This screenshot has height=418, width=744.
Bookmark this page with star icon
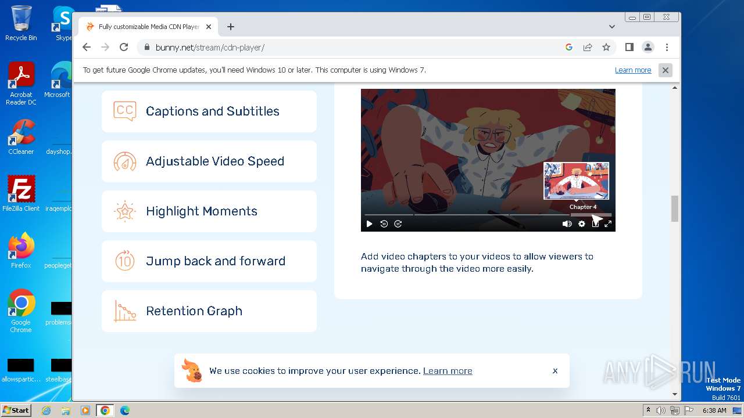(606, 48)
